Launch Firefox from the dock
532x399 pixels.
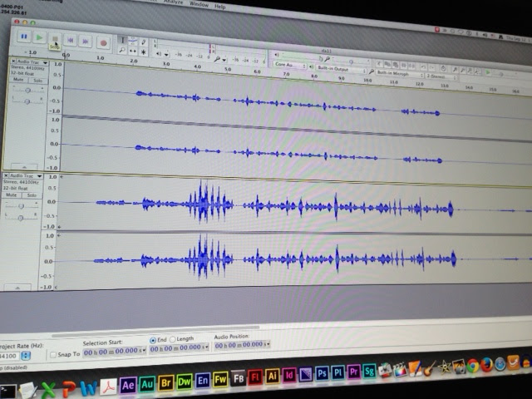click(486, 365)
